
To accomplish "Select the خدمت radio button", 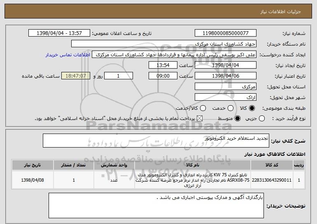I will 231,109.
